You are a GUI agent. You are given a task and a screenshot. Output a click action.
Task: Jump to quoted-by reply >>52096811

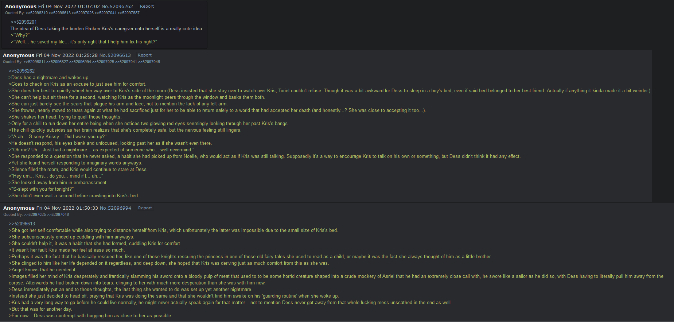34,62
